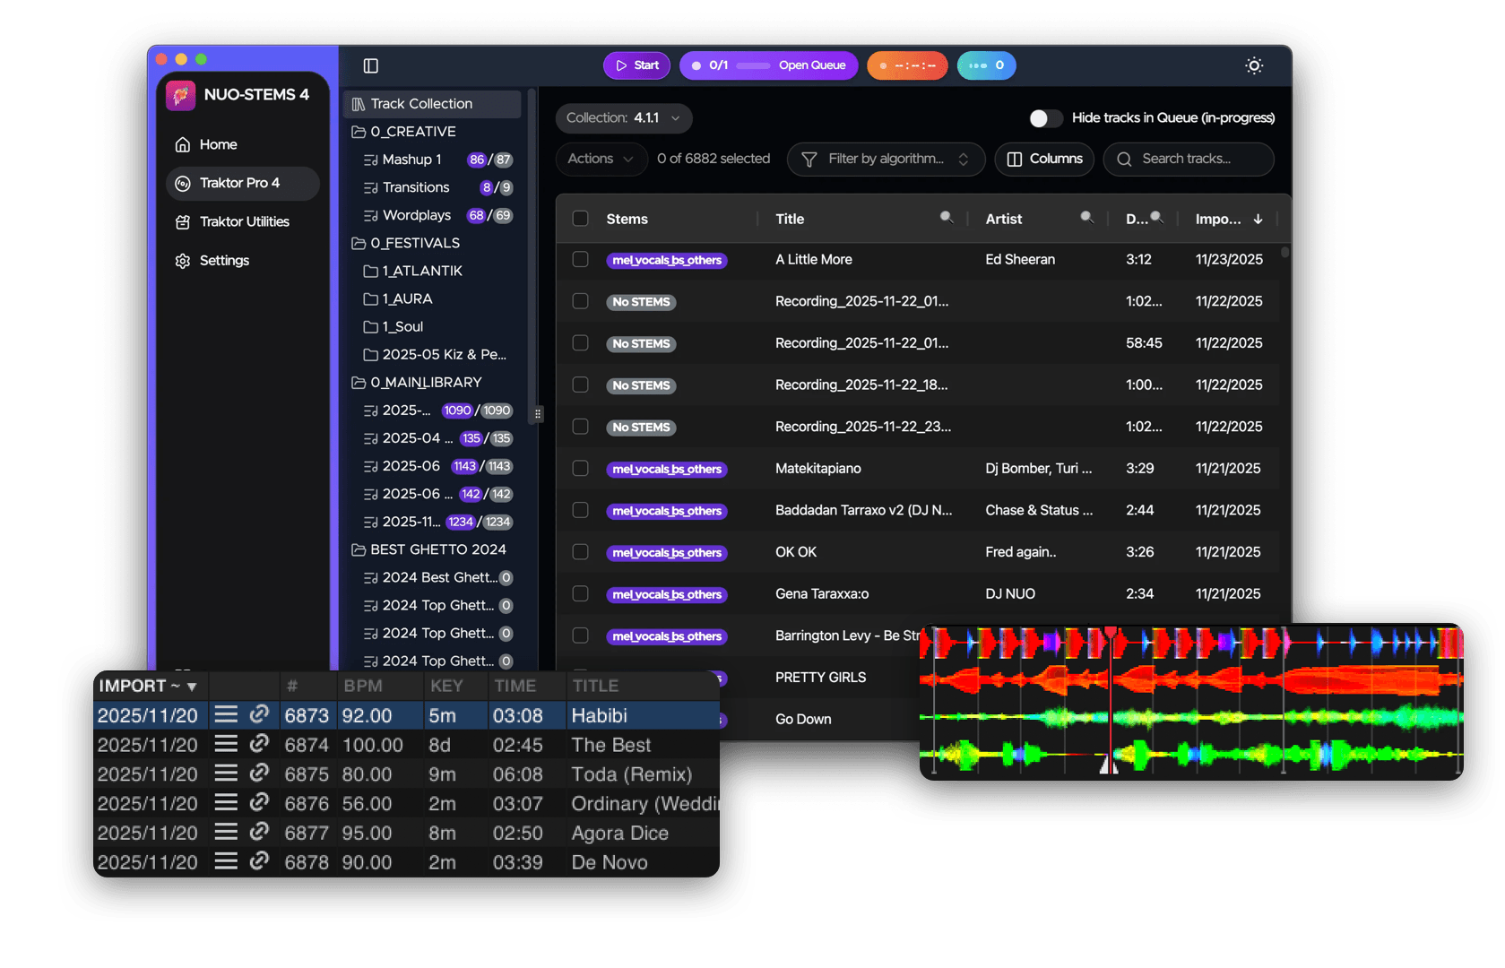The image size is (1505, 968).
Task: Open Traktor Utilities from the sidebar
Action: 244,221
